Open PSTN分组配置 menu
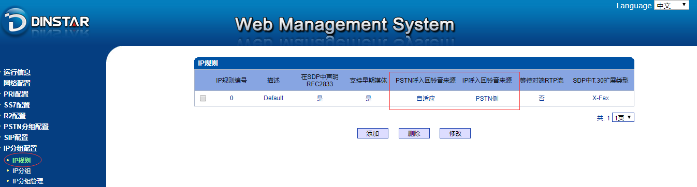This screenshot has width=697, height=187. click(x=26, y=127)
